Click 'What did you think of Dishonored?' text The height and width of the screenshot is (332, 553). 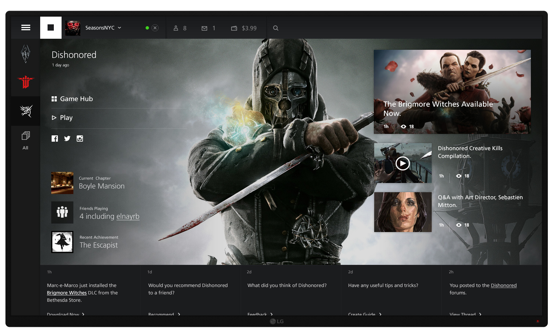click(287, 286)
